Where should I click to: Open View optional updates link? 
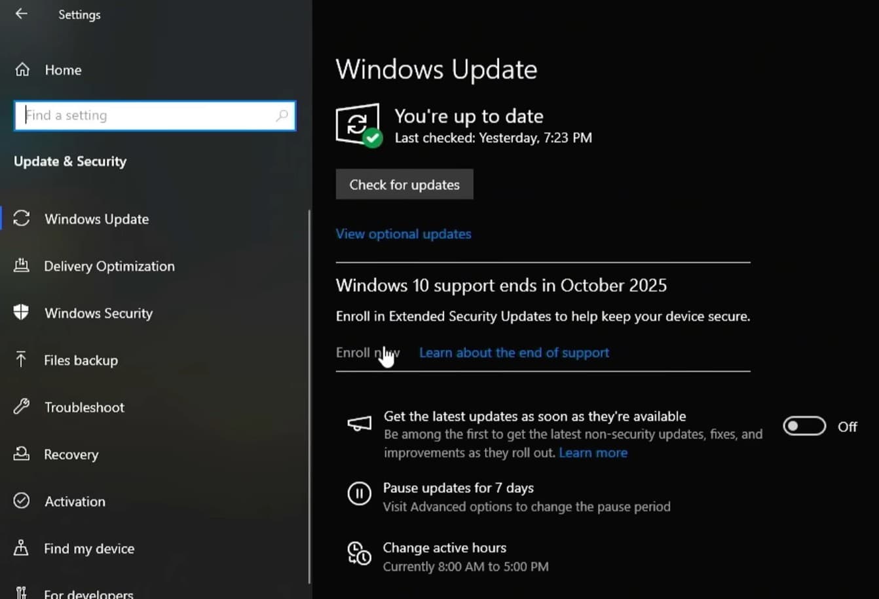[403, 234]
